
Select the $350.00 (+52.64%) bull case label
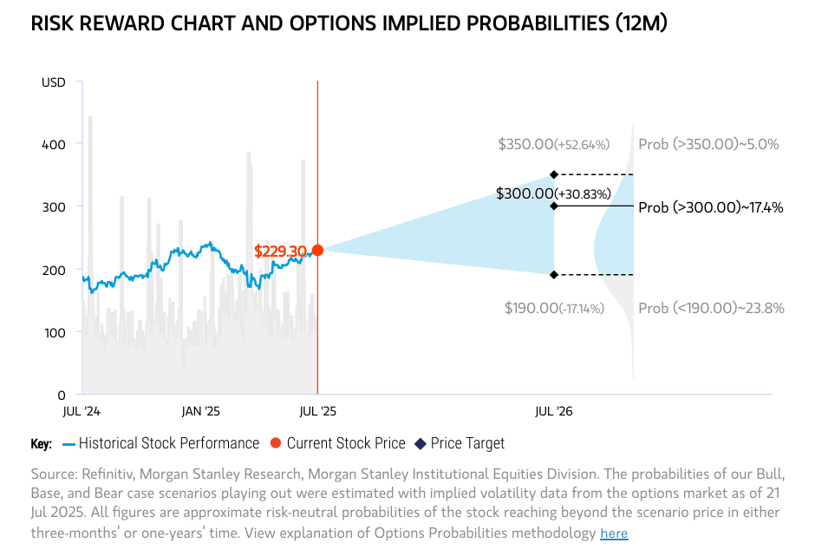pyautogui.click(x=553, y=144)
